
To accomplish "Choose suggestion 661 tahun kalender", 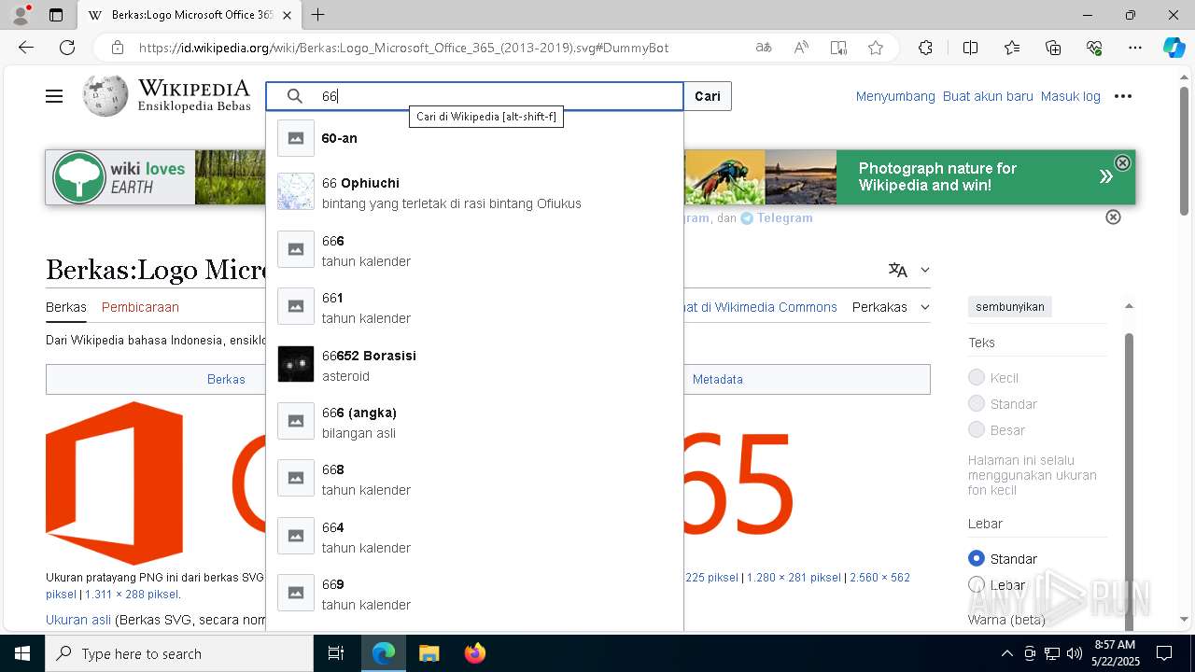I will [x=474, y=307].
